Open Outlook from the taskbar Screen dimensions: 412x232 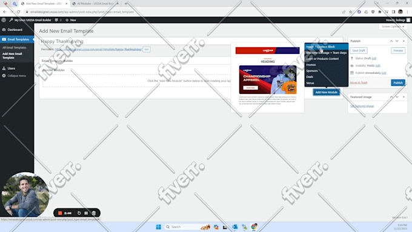[x=235, y=227]
